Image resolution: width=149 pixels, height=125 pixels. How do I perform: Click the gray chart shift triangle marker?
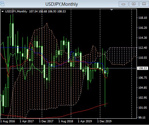tap(111, 10)
